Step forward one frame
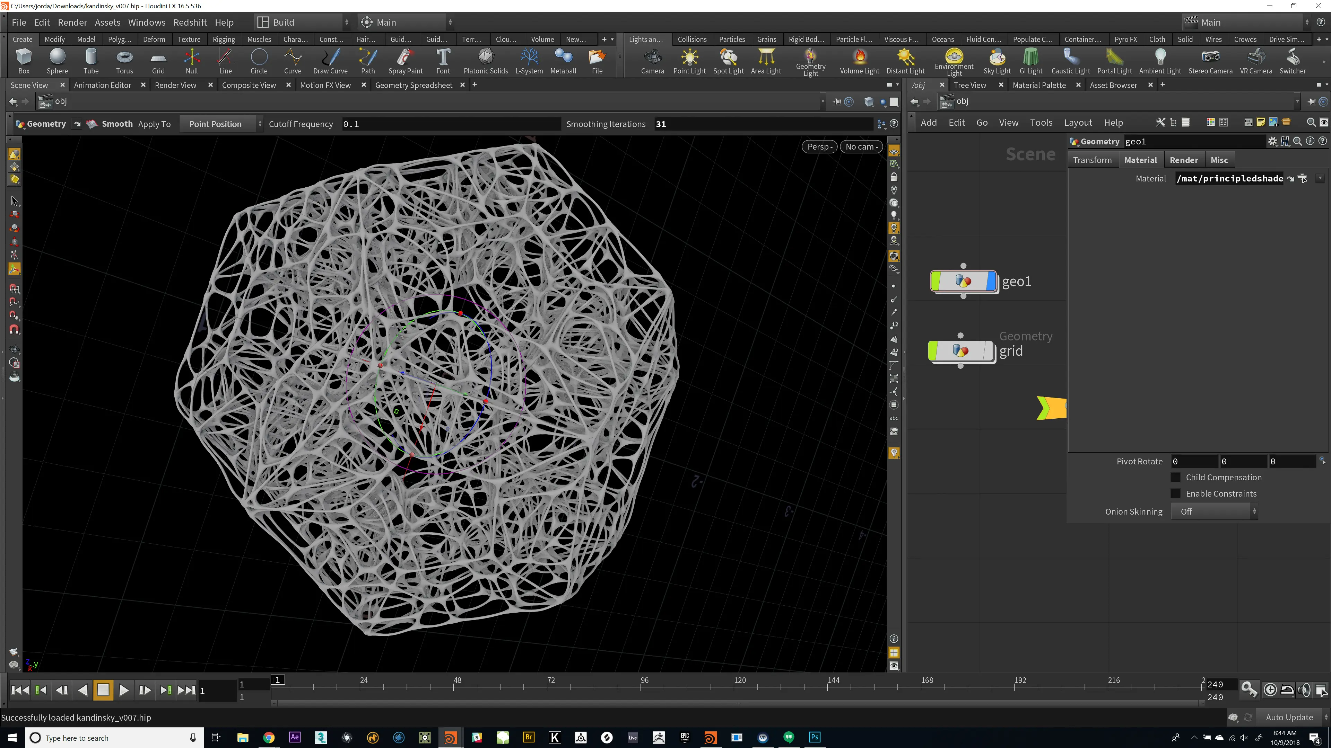Viewport: 1331px width, 748px height. (144, 690)
